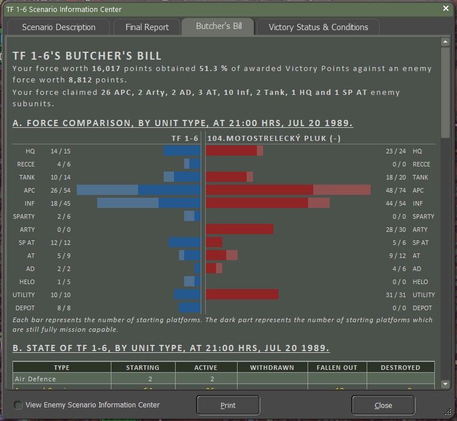Click the Force Comparison section heading
Screen dimensions: 457x421
pyautogui.click(x=182, y=123)
